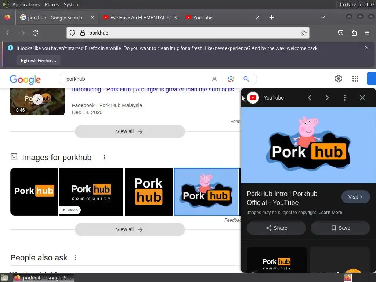The height and width of the screenshot is (282, 376).
Task: Open the Applications menu
Action: point(26,4)
